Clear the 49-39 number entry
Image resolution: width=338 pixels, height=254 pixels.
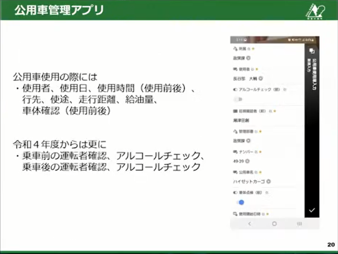click(x=247, y=161)
